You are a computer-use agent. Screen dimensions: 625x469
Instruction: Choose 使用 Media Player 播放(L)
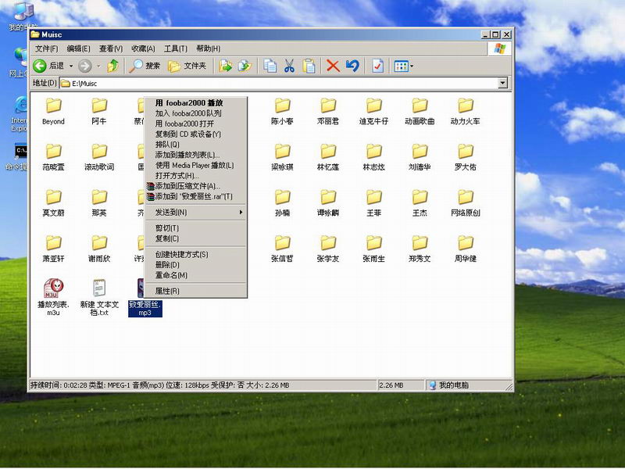tap(195, 165)
